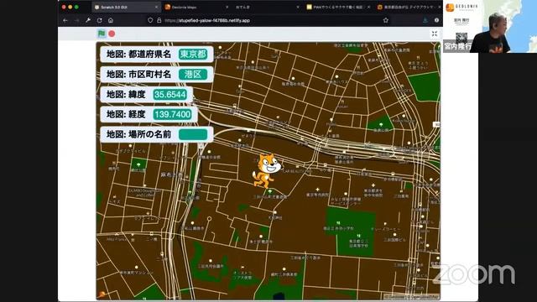537x302 pixels.
Task: Click the 市区町村名 variable monitor
Action: coord(157,75)
